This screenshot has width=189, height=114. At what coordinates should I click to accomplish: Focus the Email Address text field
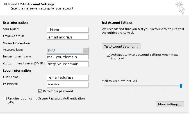point(68,37)
